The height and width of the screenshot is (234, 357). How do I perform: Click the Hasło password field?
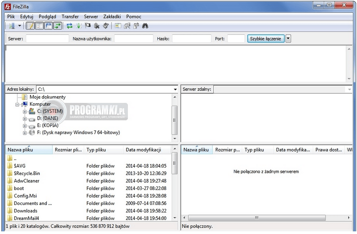[x=191, y=39]
